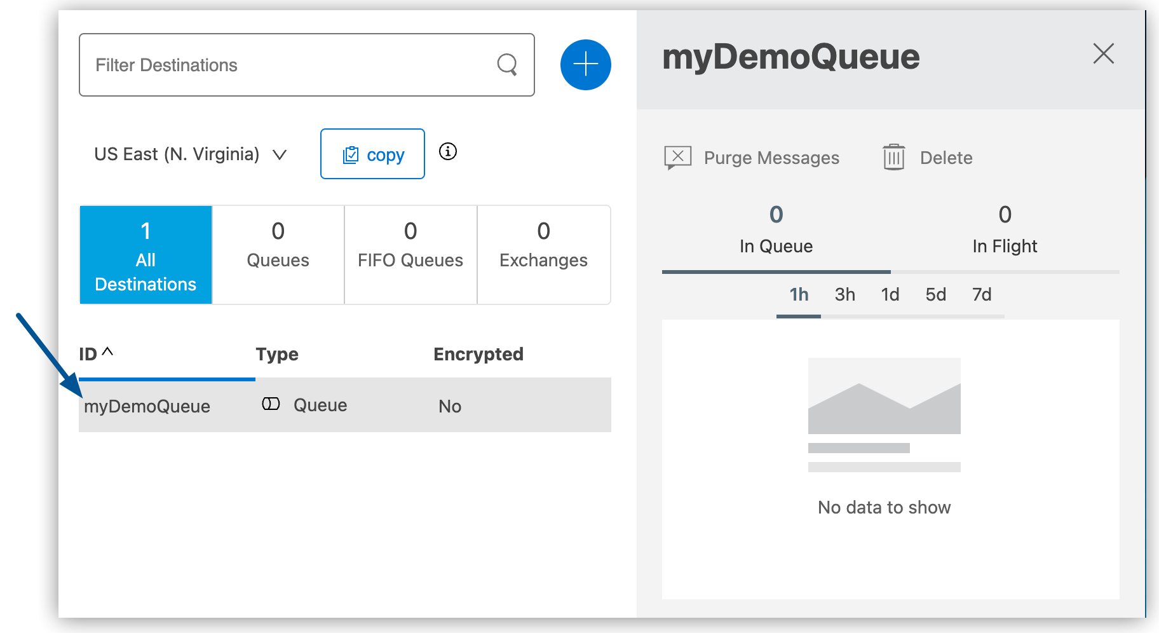Viewport: 1159px width, 633px height.
Task: Click the search magnifier icon
Action: 506,64
